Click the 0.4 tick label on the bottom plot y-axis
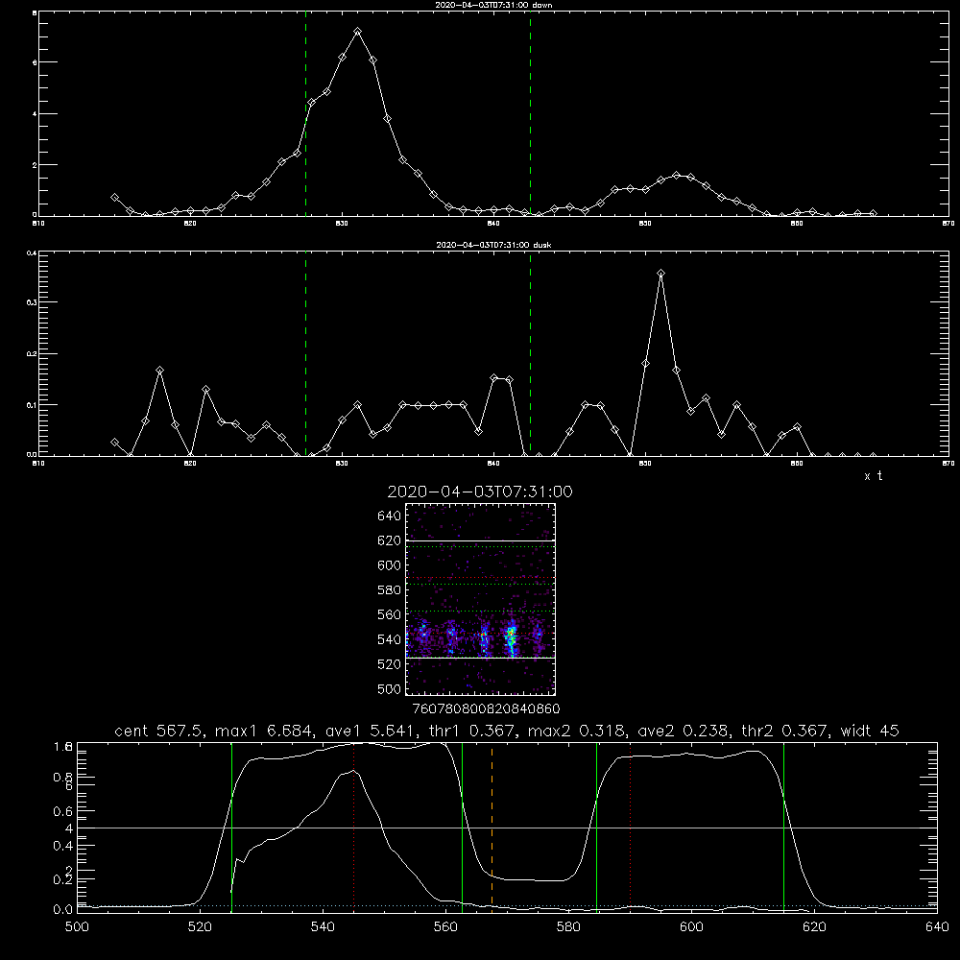The height and width of the screenshot is (960, 960). point(63,846)
